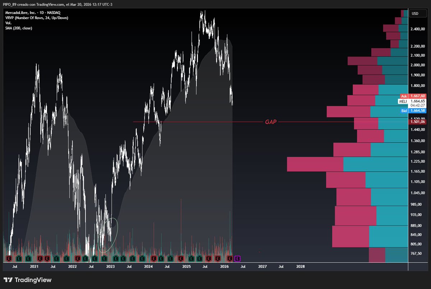Screen dimensions: 431x289
Task: Click the leftmost red earnings marker
Action: click(x=9, y=258)
